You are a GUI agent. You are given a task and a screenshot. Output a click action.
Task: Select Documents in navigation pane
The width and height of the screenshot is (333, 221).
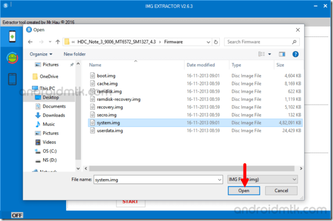tap(54, 106)
